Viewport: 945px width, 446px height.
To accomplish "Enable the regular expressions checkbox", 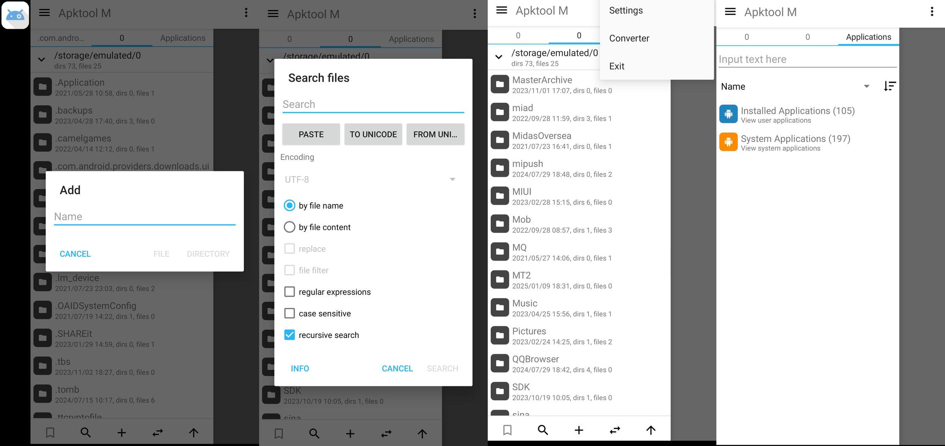I will click(x=290, y=292).
